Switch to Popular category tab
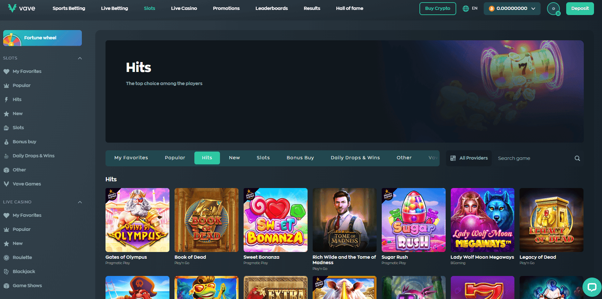Image resolution: width=602 pixels, height=299 pixels. point(175,158)
